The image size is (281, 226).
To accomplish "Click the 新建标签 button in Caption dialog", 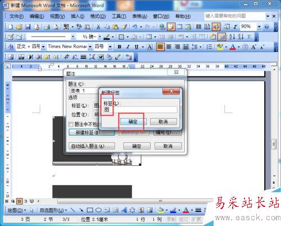I will pyautogui.click(x=92, y=133).
